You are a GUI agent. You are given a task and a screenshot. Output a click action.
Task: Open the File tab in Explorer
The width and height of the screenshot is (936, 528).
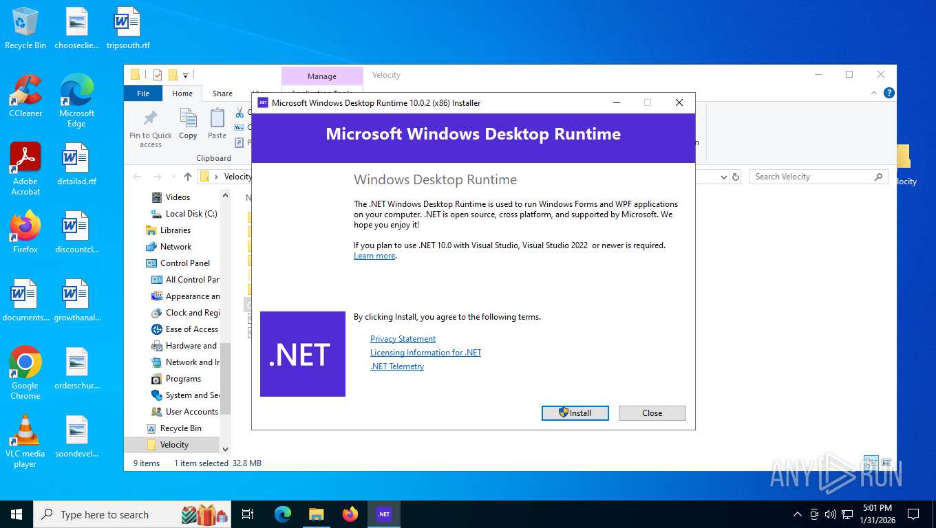(143, 93)
